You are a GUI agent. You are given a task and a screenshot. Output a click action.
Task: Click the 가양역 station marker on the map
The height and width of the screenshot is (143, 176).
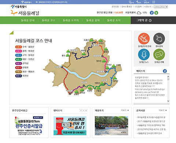coord(62,67)
